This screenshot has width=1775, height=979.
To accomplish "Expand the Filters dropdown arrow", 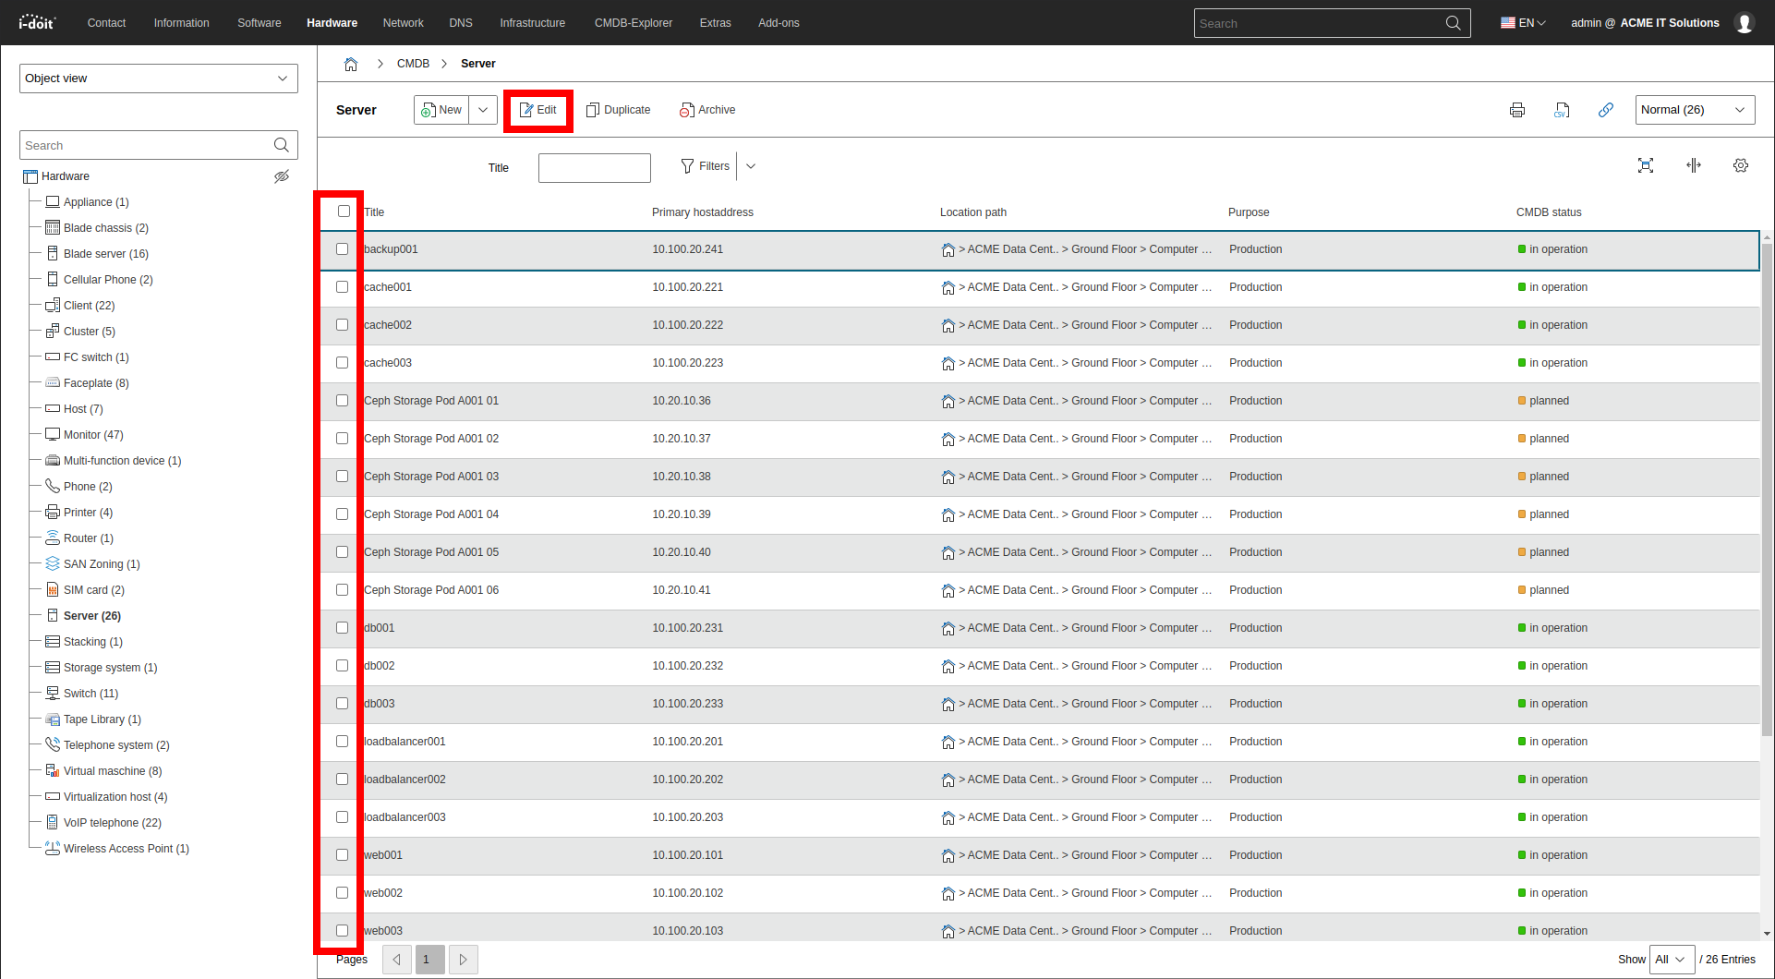I will (x=751, y=166).
